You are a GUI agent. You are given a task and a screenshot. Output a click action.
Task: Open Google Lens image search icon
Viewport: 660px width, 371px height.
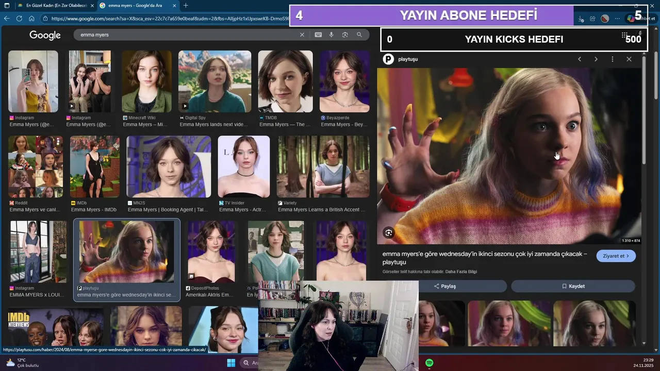pyautogui.click(x=345, y=35)
